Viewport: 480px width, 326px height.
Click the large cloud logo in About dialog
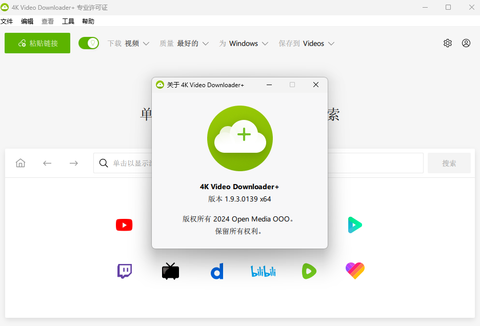[240, 138]
